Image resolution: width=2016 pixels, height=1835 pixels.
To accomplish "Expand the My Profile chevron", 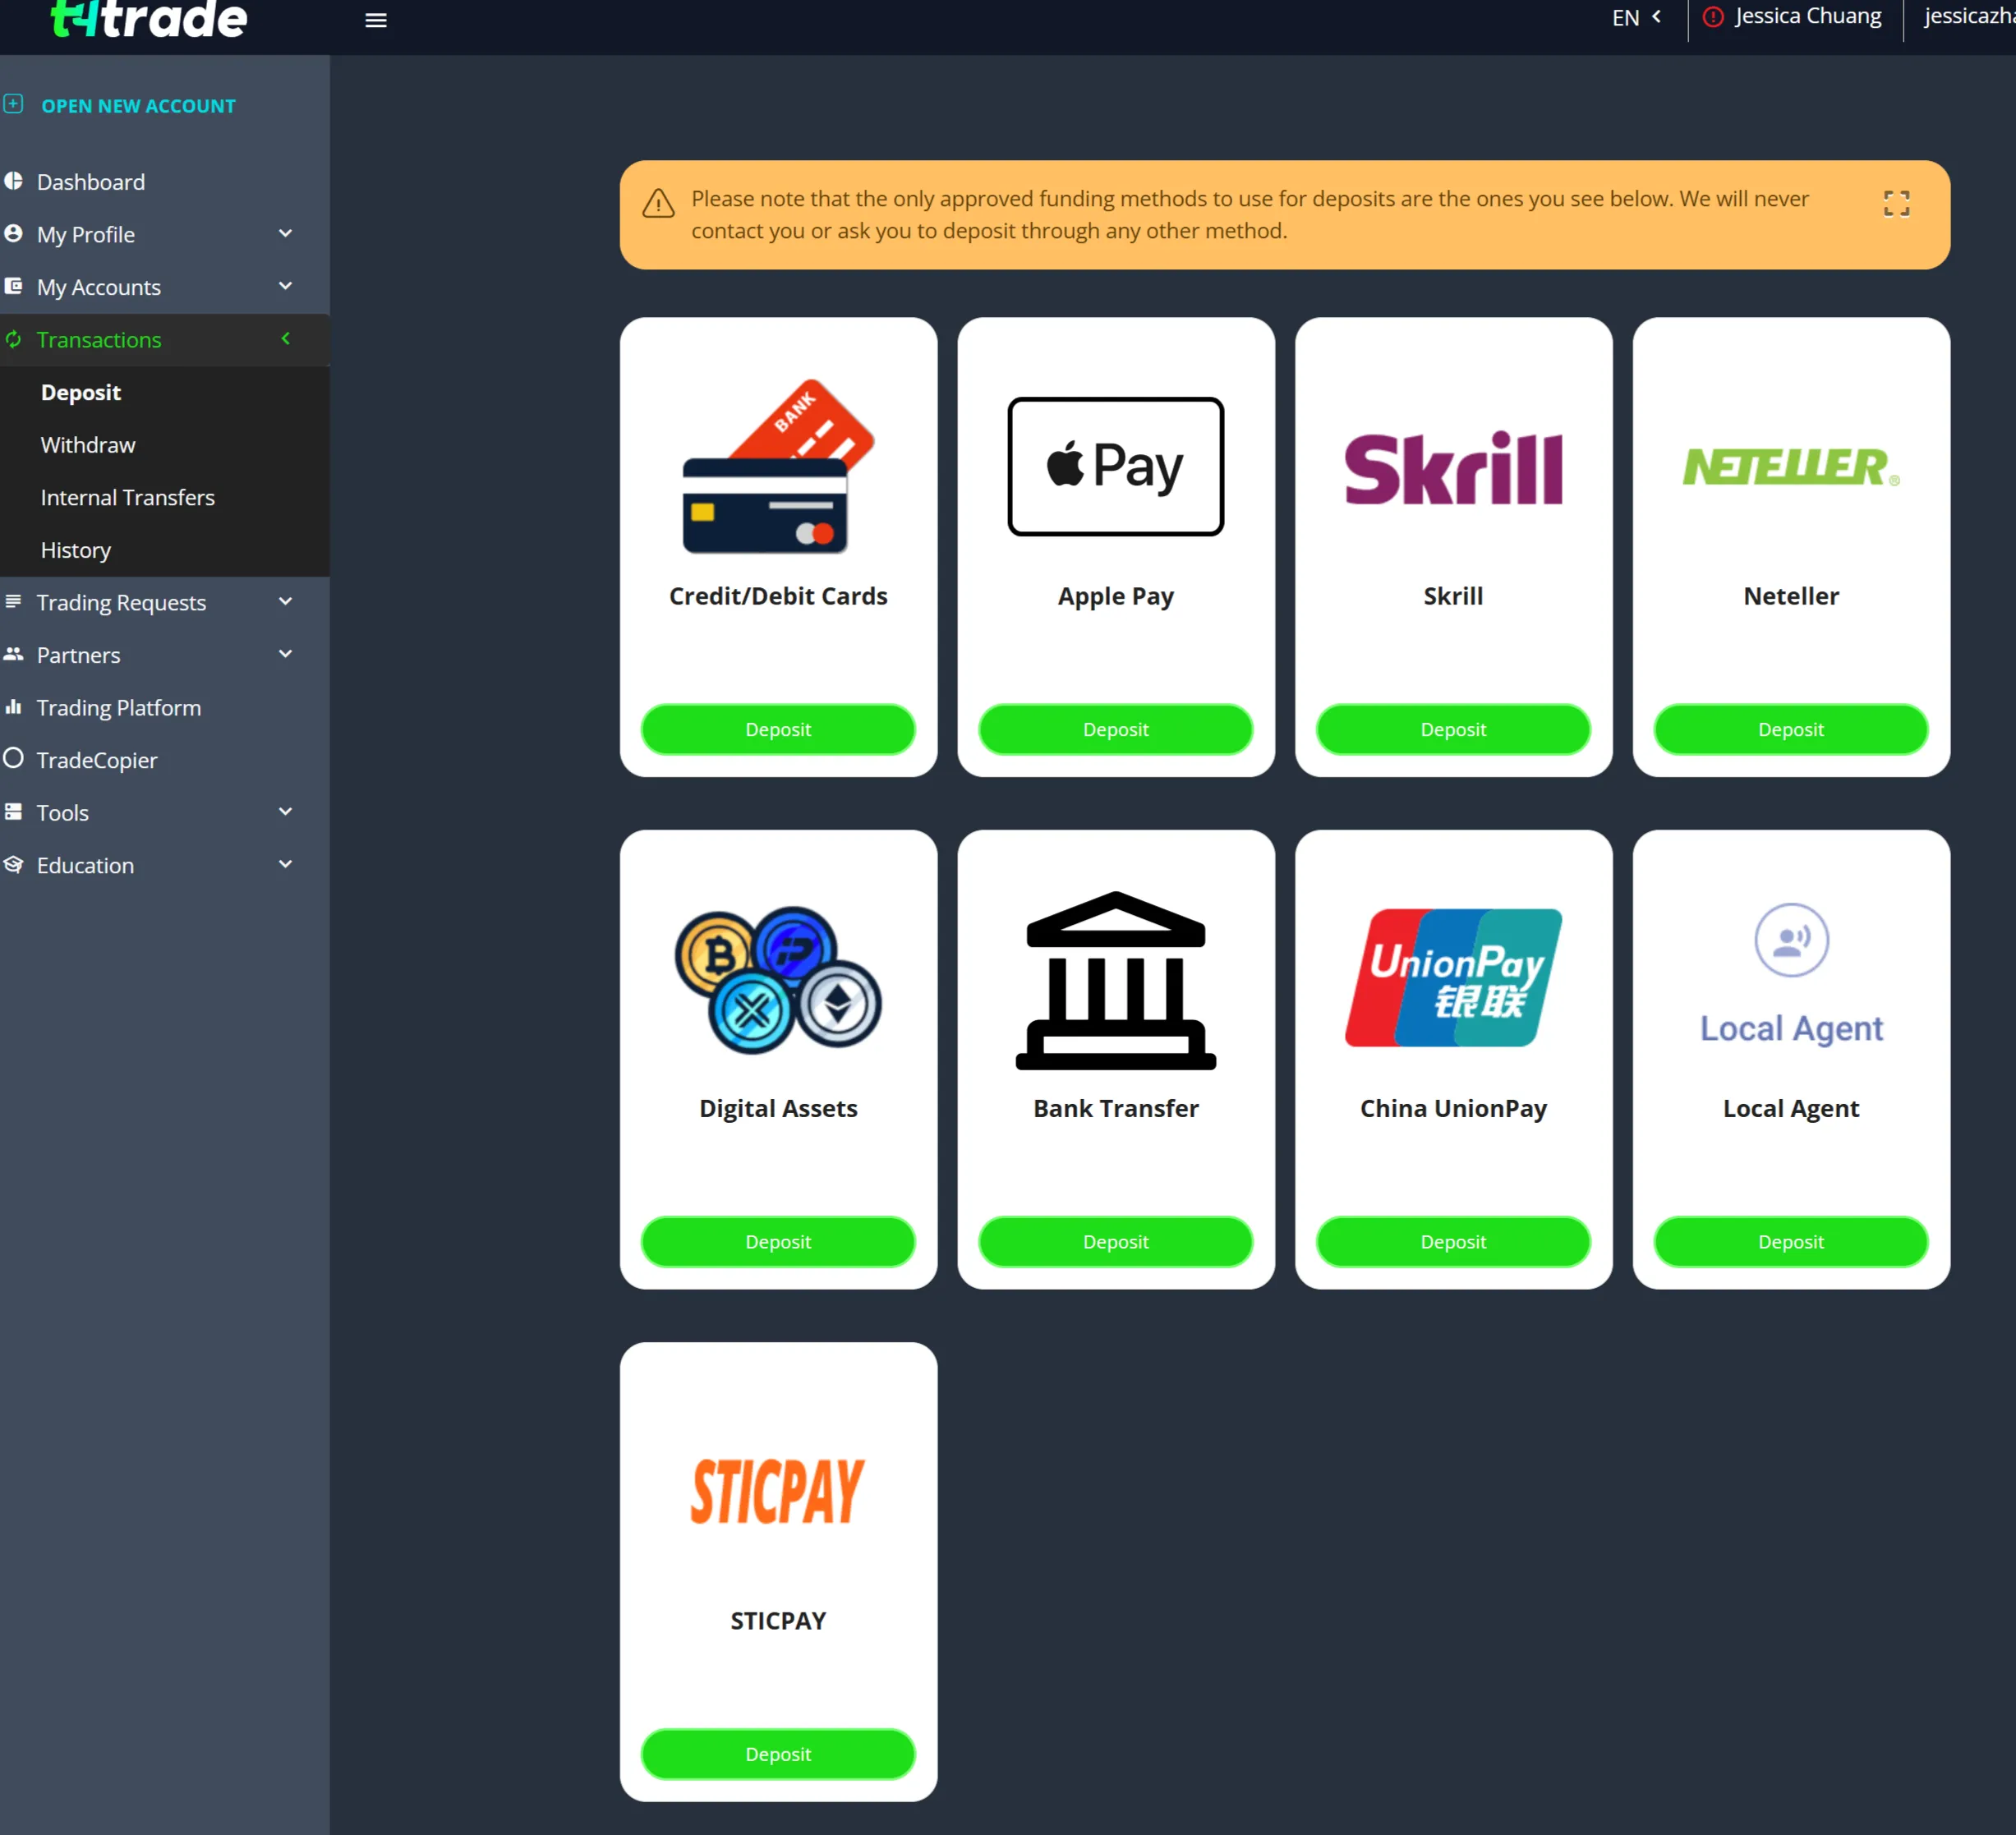I will pos(285,233).
